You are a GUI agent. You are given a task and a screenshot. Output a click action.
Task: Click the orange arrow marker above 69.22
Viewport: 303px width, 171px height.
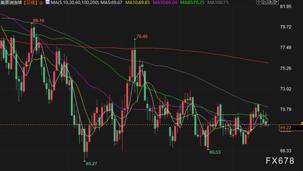[x=302, y=123]
